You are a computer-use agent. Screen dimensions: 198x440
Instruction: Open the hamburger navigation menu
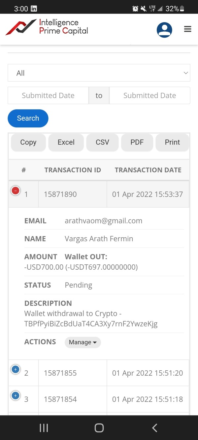[188, 29]
